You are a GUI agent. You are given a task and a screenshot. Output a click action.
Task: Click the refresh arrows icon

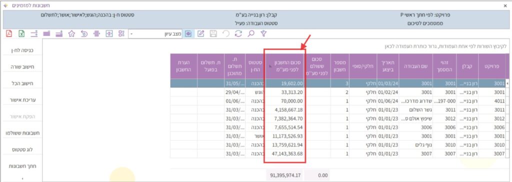click(x=238, y=33)
